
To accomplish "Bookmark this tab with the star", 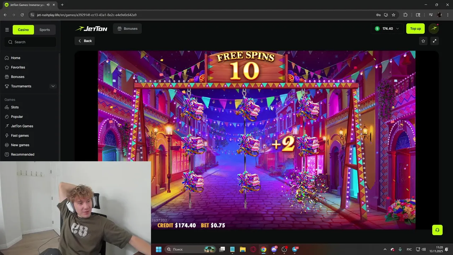I will 393,15.
